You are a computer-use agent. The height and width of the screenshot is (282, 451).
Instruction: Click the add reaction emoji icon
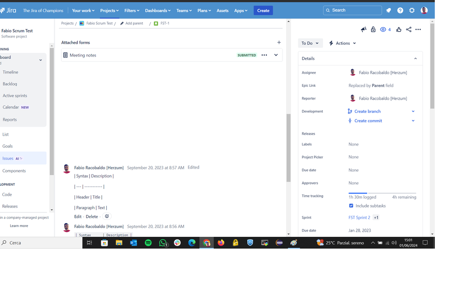pos(107,216)
